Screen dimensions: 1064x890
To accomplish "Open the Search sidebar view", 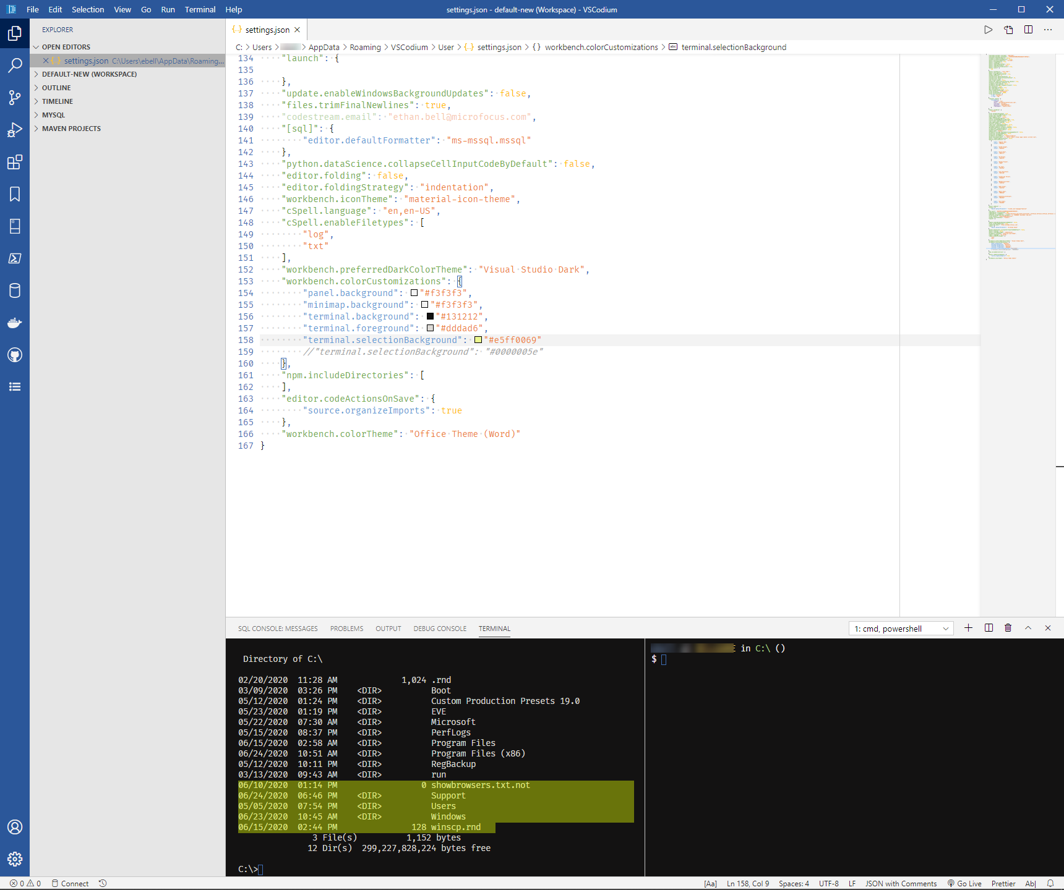I will coord(15,66).
